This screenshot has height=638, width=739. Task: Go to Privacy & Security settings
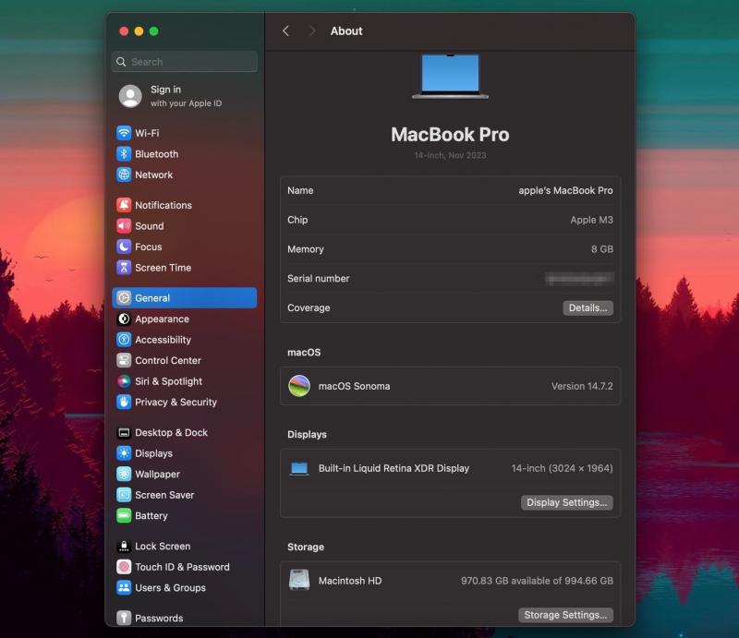pyautogui.click(x=185, y=402)
